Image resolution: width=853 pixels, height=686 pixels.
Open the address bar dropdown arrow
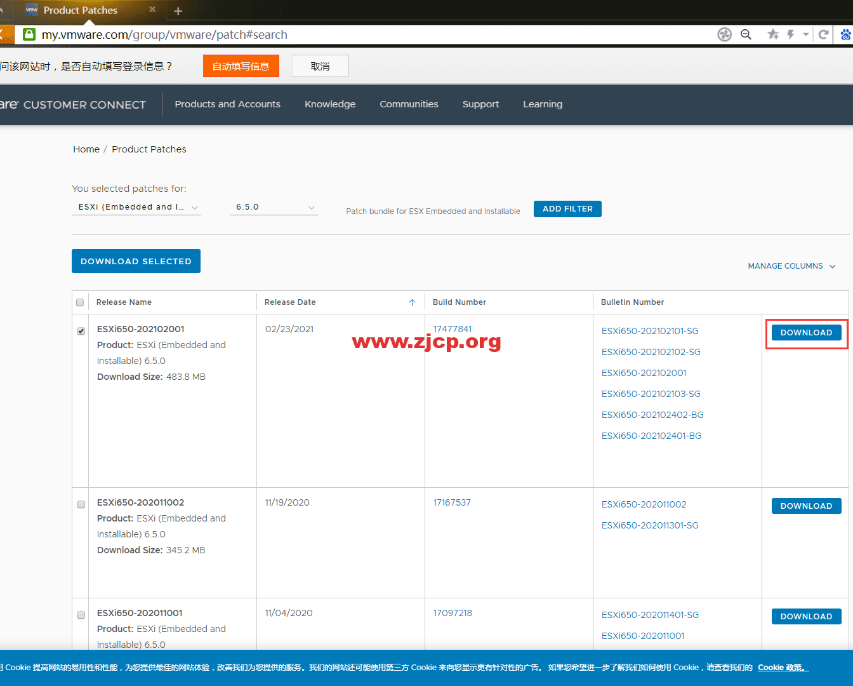tap(806, 34)
